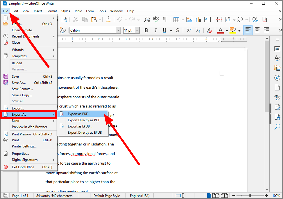Screen dimensions: 283x199
Task: Click the Insert Table grid icon
Action: click(x=176, y=20)
